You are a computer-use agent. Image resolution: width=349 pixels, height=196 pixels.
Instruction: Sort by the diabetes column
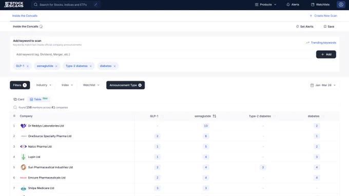point(323,116)
